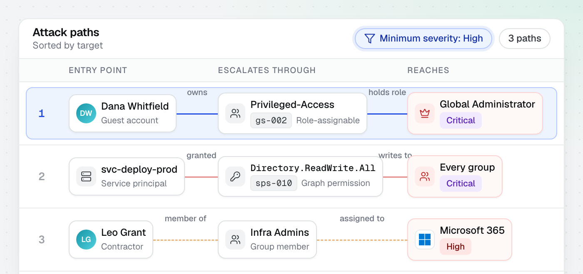Click the REACHES column header
583x274 pixels.
click(428, 70)
